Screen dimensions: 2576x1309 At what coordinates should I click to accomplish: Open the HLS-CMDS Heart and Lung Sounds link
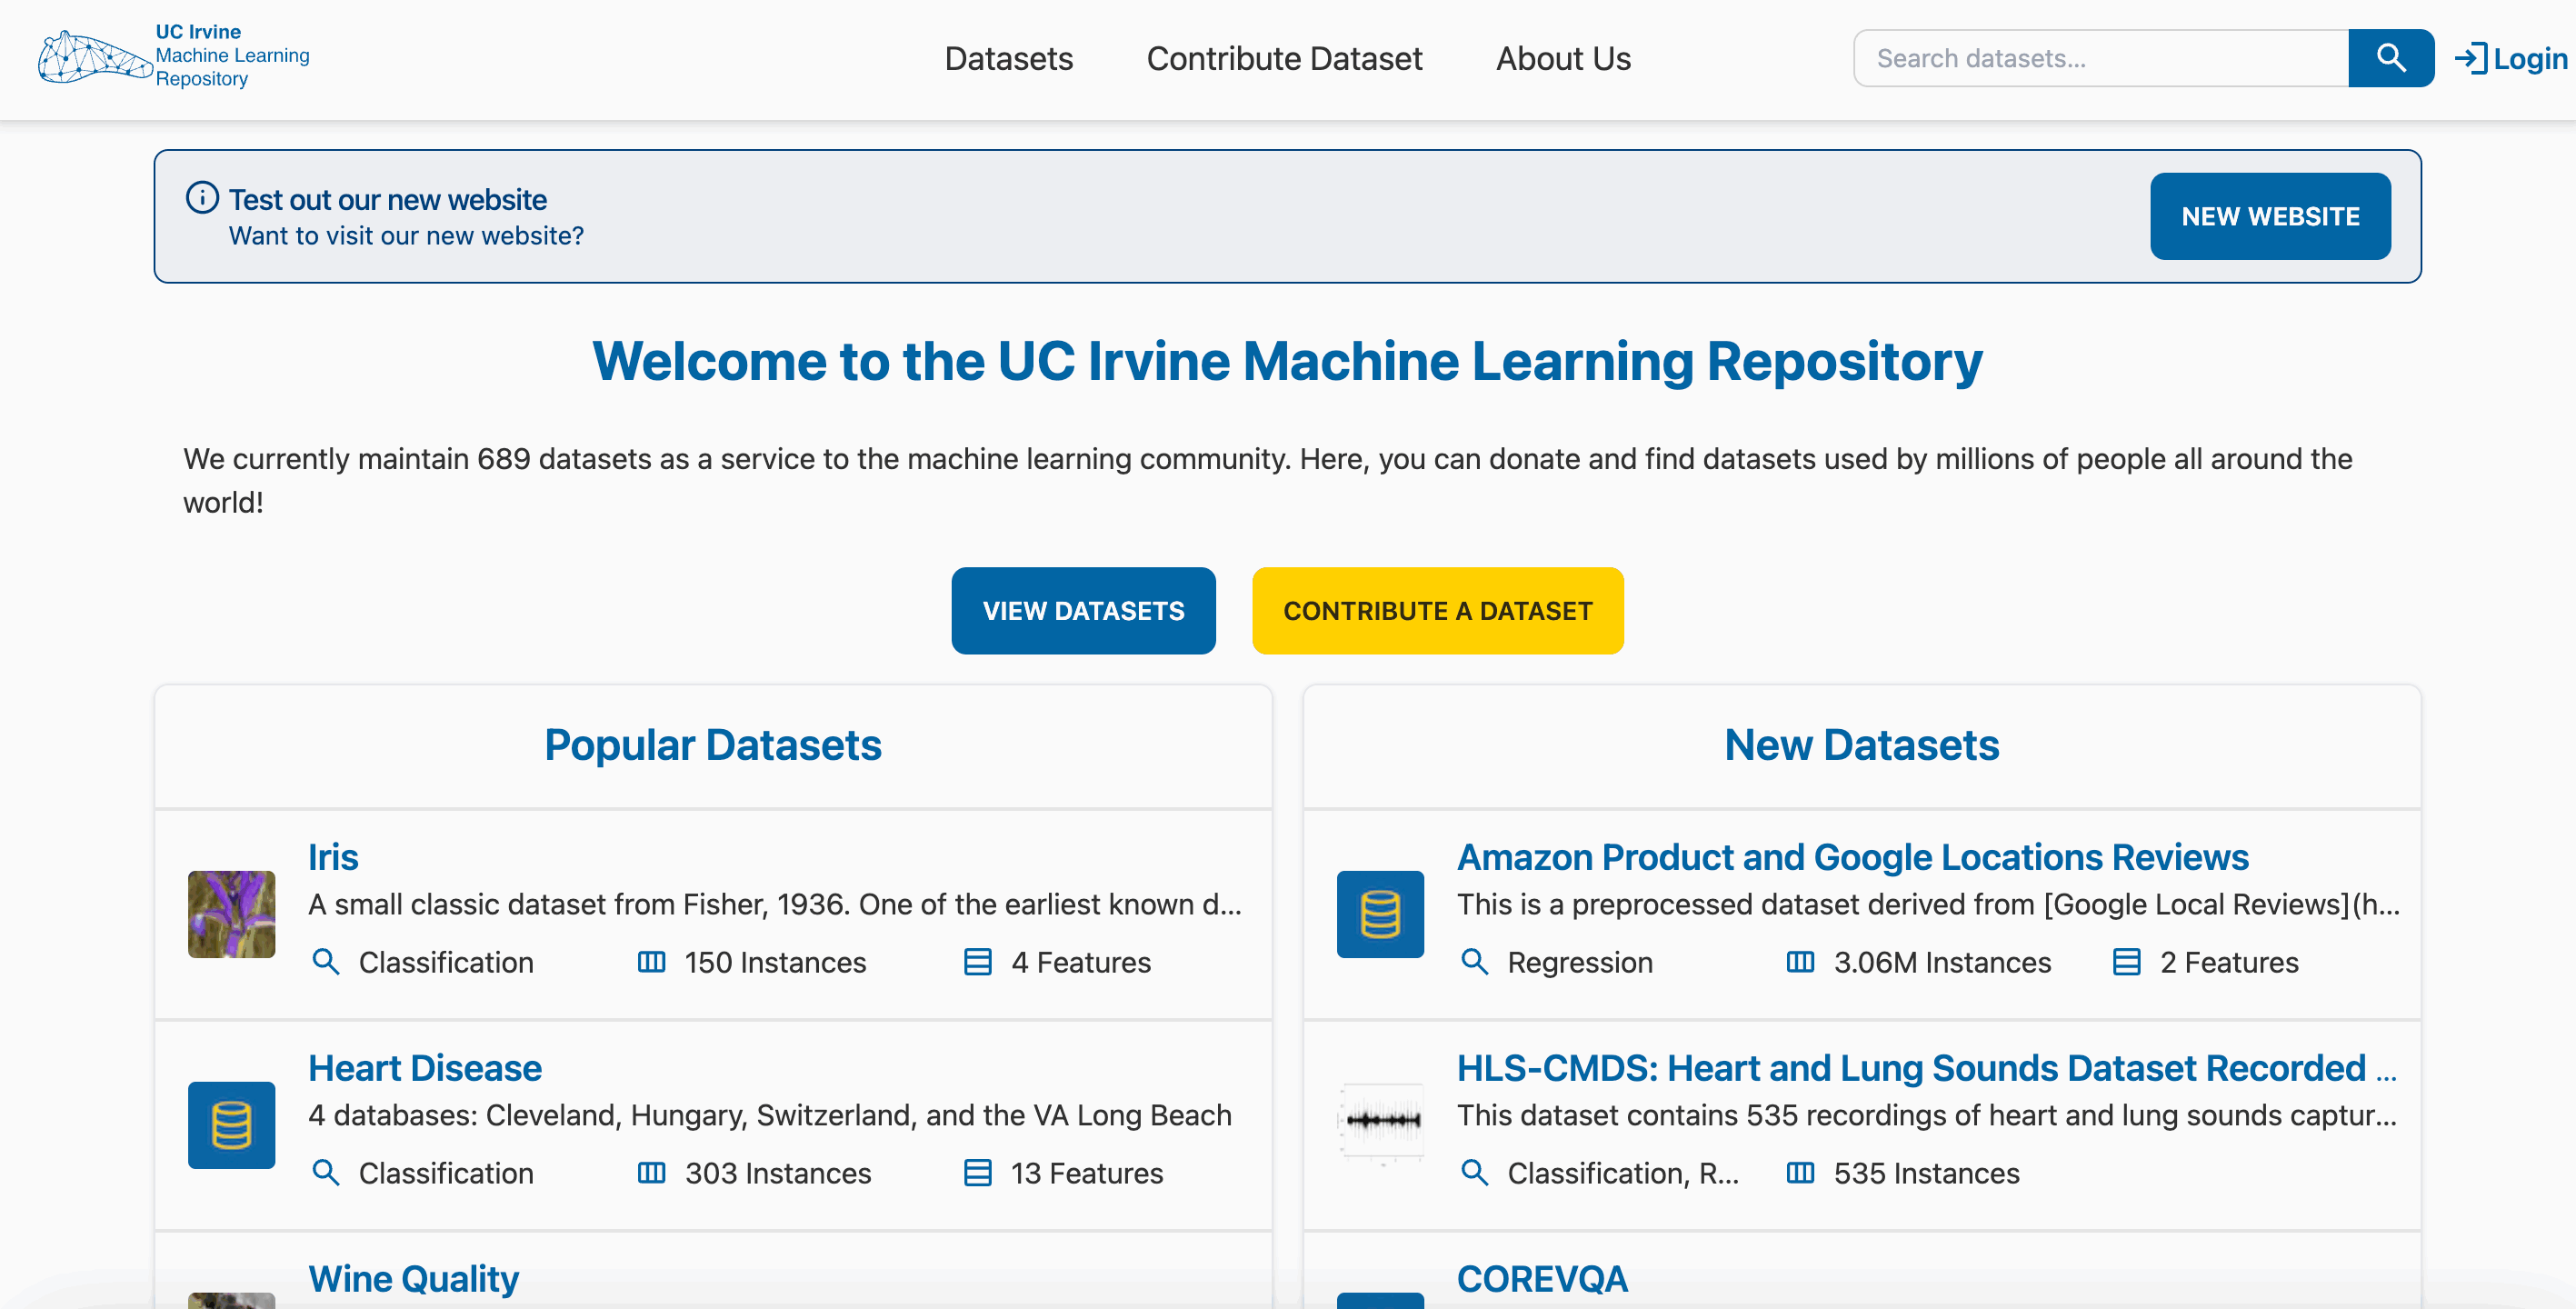(x=1926, y=1068)
